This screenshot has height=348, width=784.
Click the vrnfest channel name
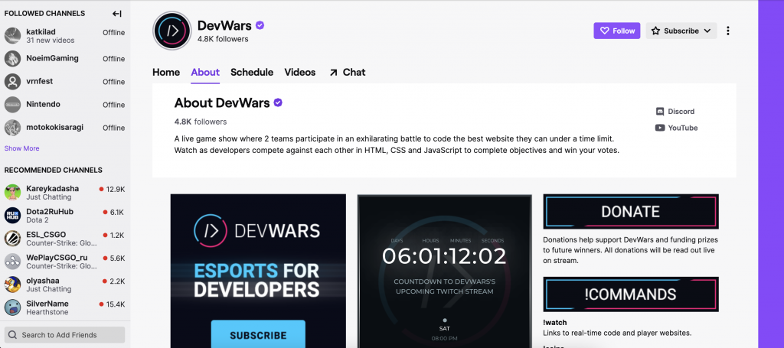coord(40,81)
